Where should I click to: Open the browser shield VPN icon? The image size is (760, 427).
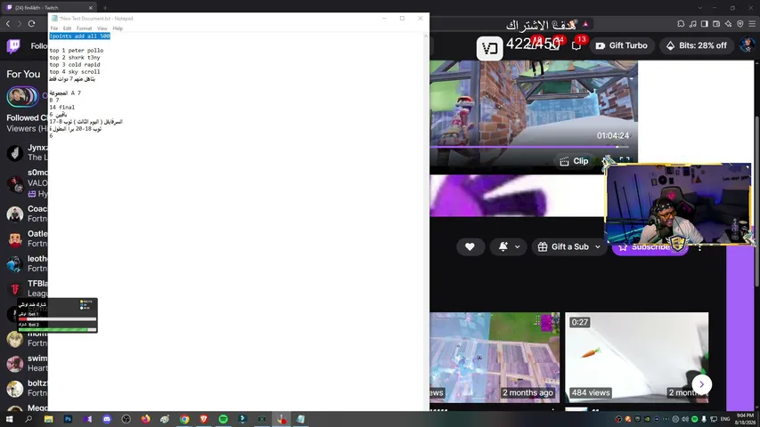click(740, 24)
